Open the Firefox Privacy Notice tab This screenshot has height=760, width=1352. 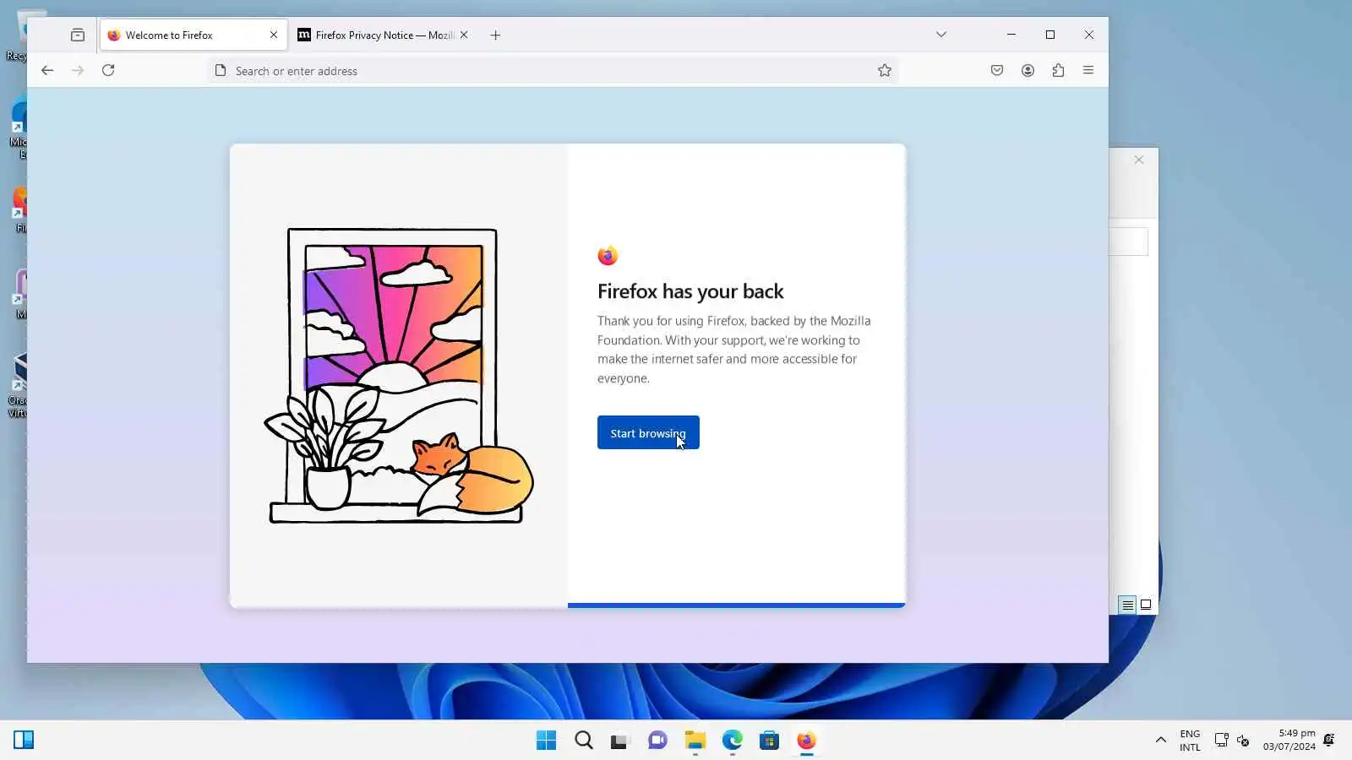(384, 35)
